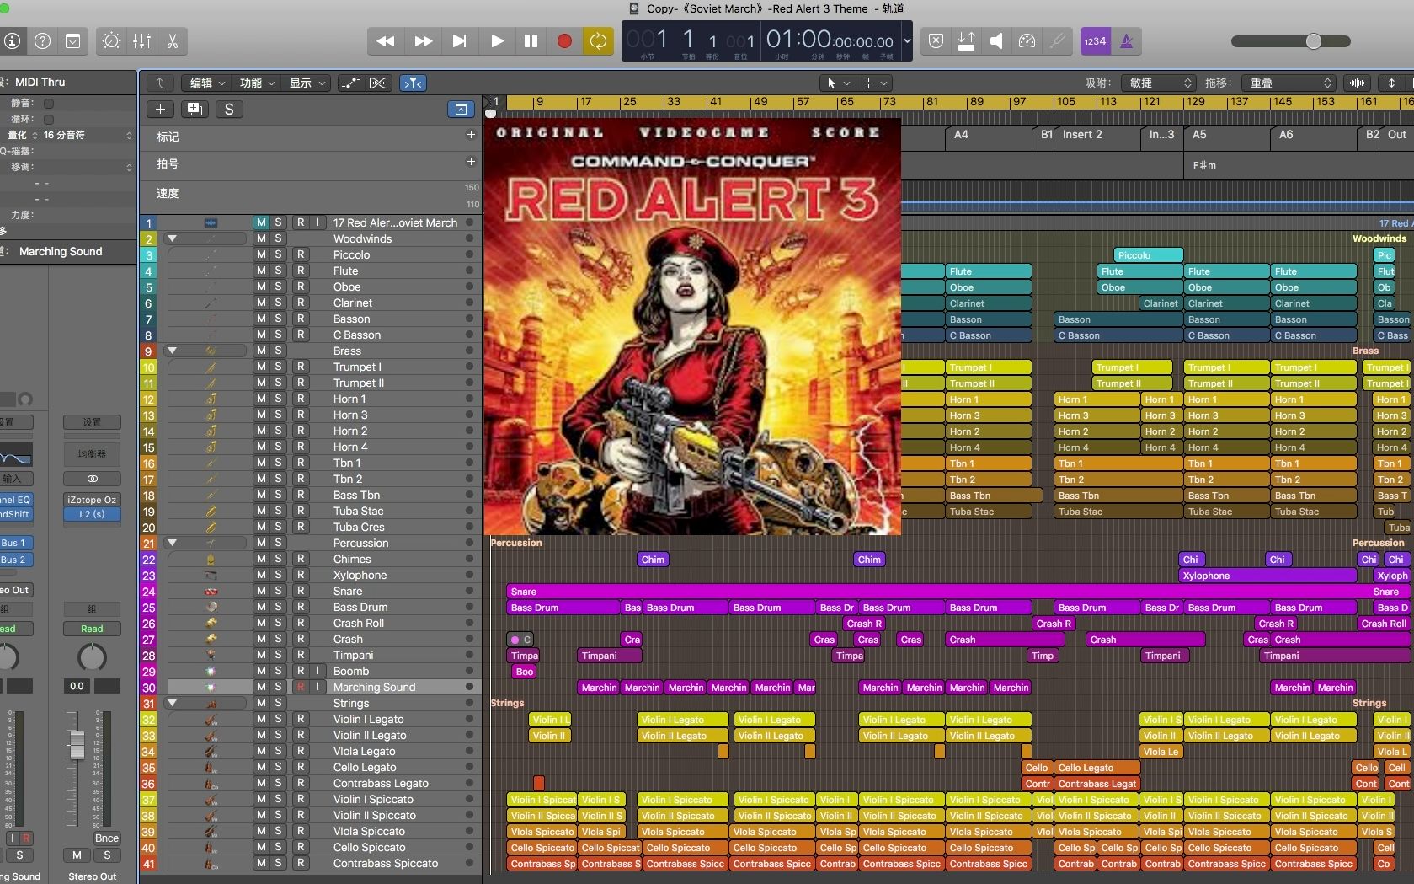Add new track with plus button

pyautogui.click(x=160, y=109)
